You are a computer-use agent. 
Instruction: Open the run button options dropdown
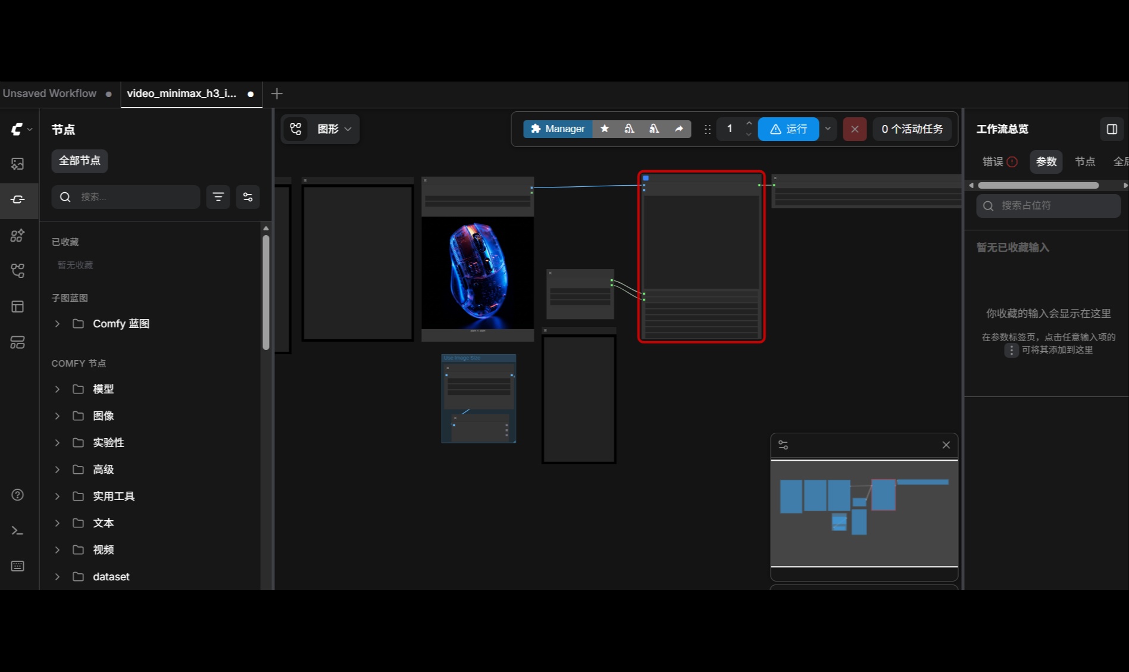(x=828, y=129)
